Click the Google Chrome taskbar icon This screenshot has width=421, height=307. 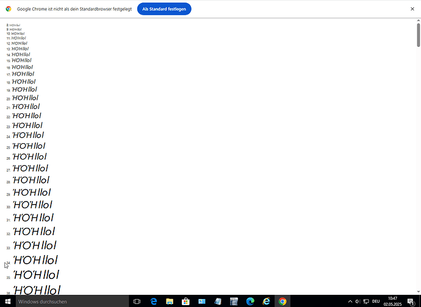click(x=282, y=302)
